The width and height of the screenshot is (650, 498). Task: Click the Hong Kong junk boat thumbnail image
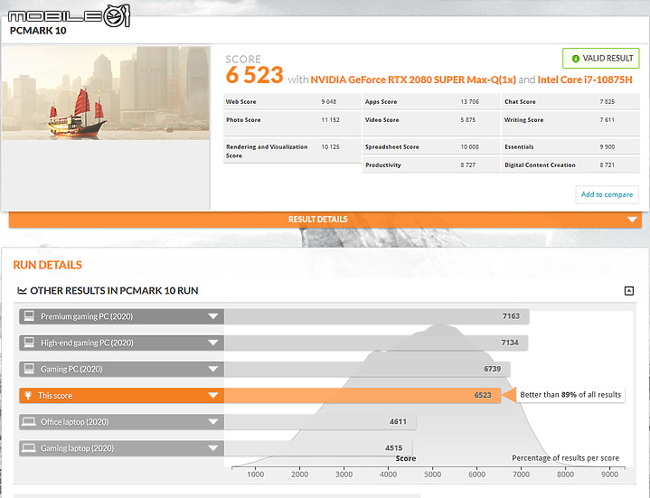(106, 93)
